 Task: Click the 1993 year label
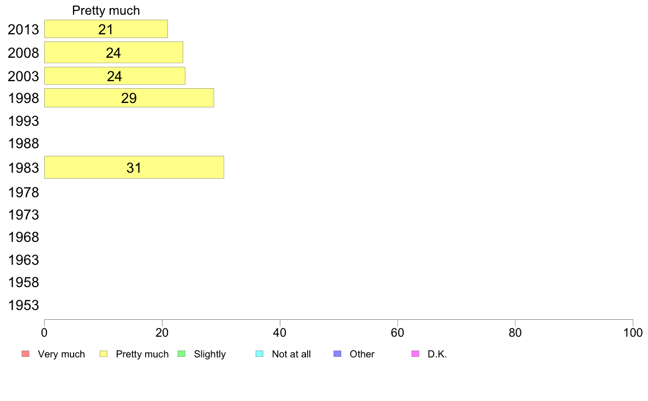23,121
